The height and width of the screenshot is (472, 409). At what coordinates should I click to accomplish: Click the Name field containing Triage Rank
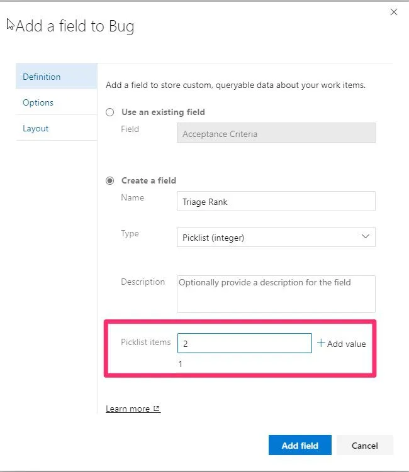(276, 202)
